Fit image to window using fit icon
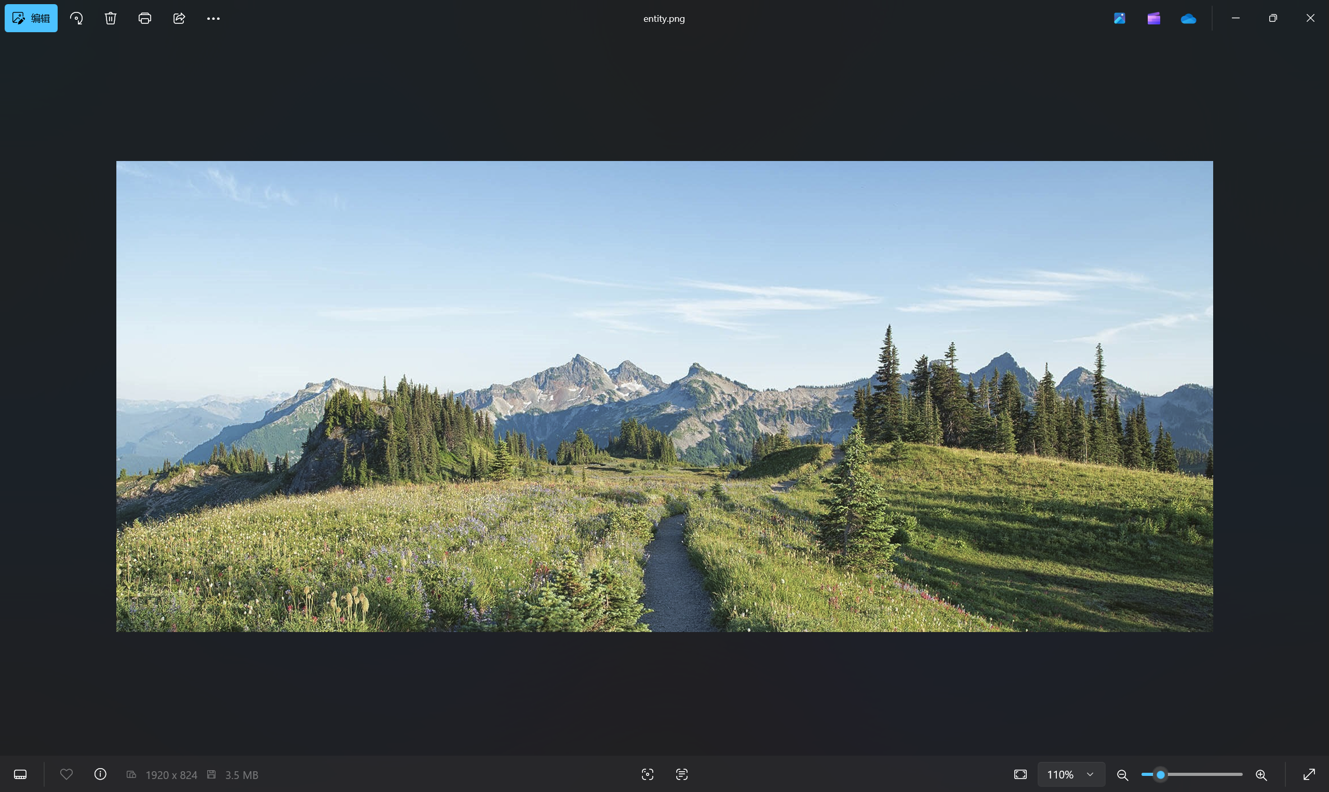This screenshot has width=1329, height=792. pyautogui.click(x=1021, y=774)
